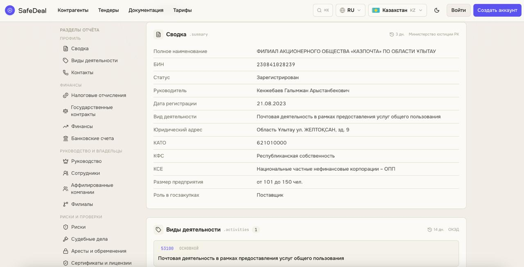Image resolution: width=524 pixels, height=267 pixels.
Task: Open Судебные дела section
Action: click(x=89, y=239)
